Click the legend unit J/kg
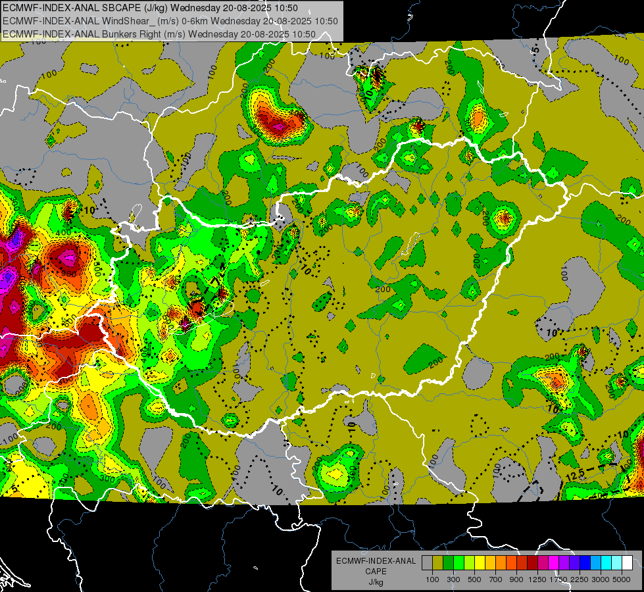Image resolution: width=644 pixels, height=592 pixels. pyautogui.click(x=376, y=582)
